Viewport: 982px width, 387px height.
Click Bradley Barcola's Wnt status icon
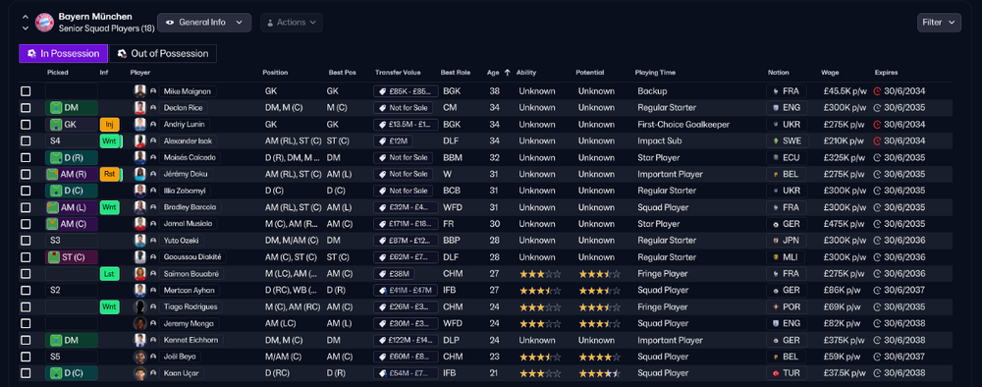(109, 207)
